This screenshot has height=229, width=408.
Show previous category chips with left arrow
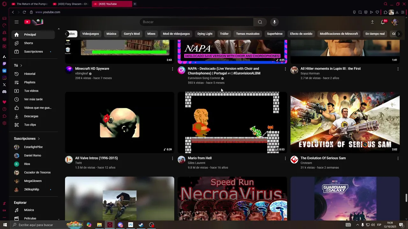66,34
